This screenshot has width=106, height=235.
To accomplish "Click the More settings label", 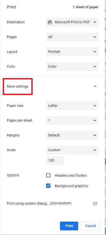I will click(18, 87).
